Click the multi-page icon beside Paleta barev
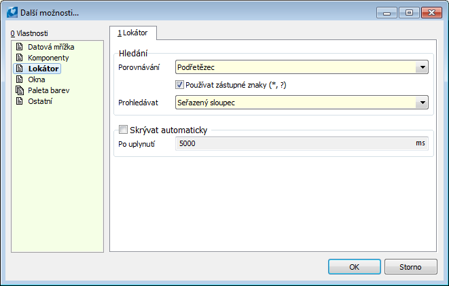Viewport: 449px width, 286px height. 20,90
